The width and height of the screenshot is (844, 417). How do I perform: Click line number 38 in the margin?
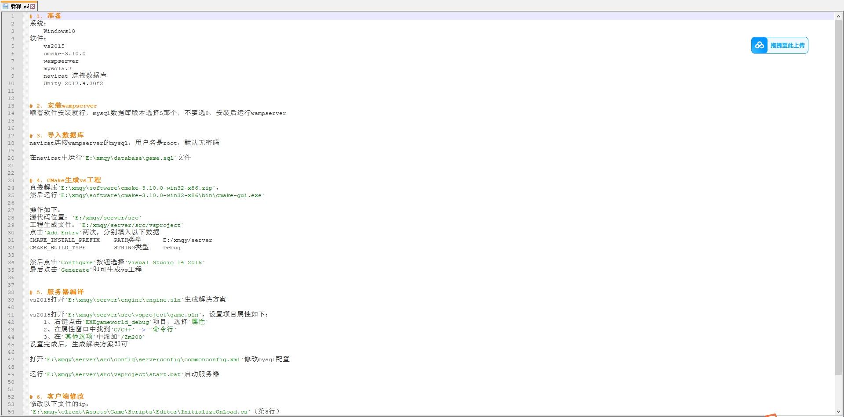[11, 292]
